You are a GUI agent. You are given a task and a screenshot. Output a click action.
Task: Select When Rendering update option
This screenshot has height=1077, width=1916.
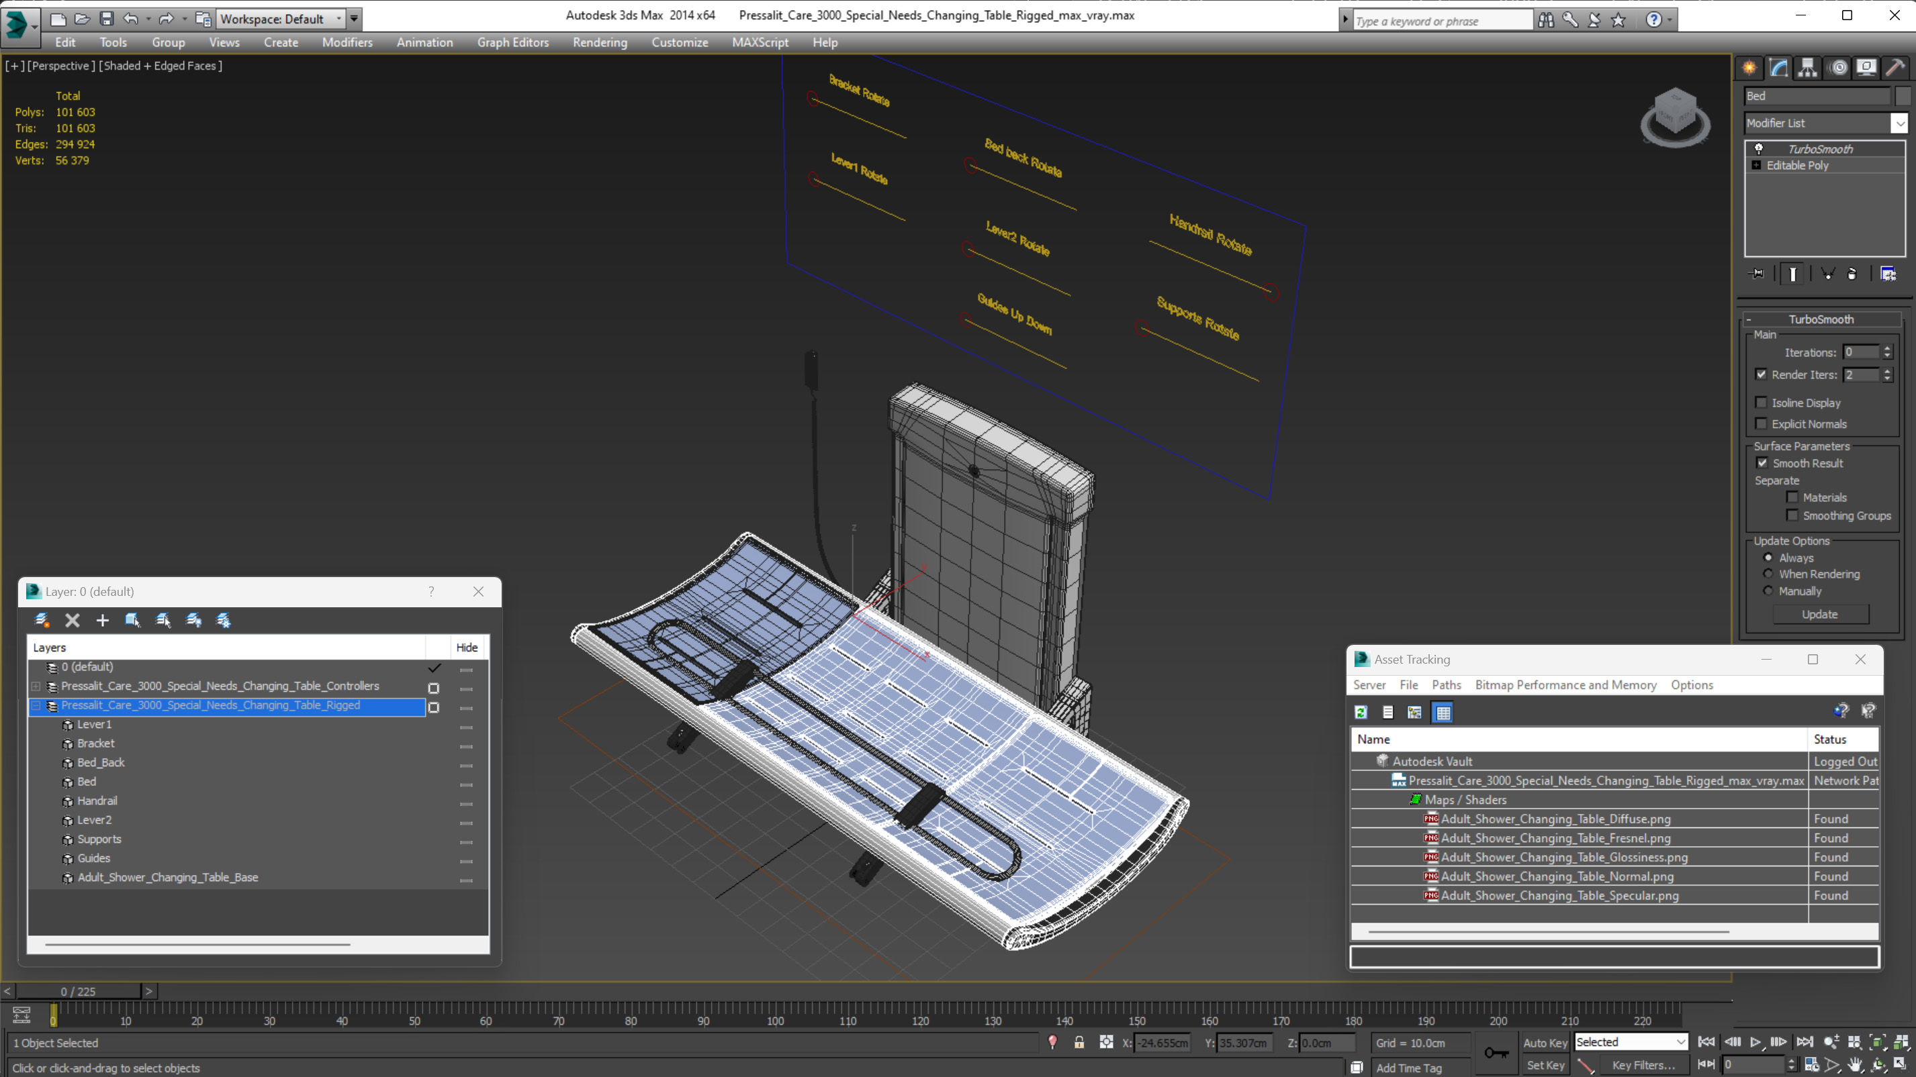1768,574
